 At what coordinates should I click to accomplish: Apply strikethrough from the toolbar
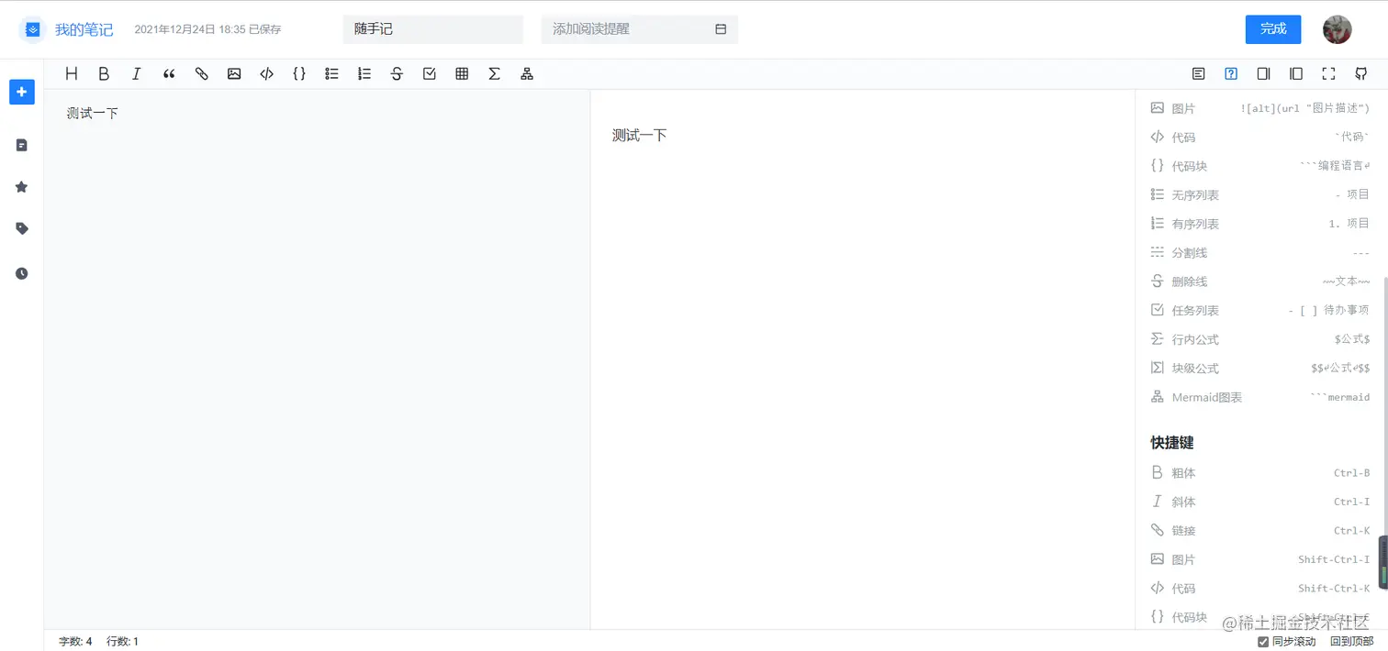pyautogui.click(x=397, y=74)
